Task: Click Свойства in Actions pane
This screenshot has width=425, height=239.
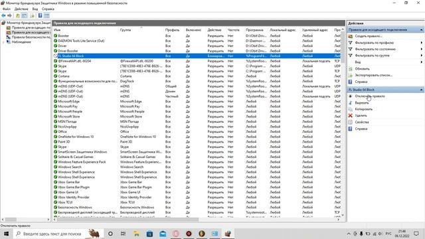Action: coord(361,122)
